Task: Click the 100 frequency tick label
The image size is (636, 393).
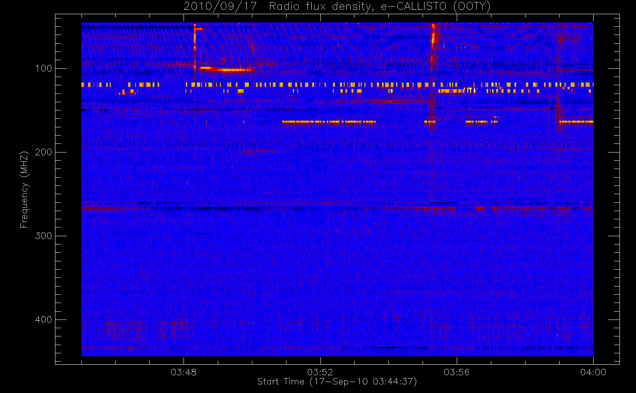Action: (44, 68)
